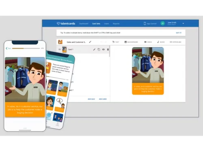Click the orange caption text in editor preview

148,89
